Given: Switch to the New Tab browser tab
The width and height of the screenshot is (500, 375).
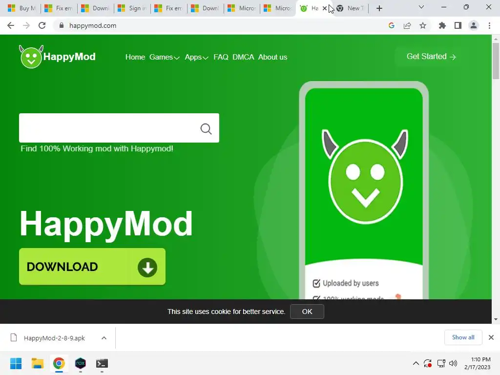Looking at the screenshot, I should (x=351, y=8).
